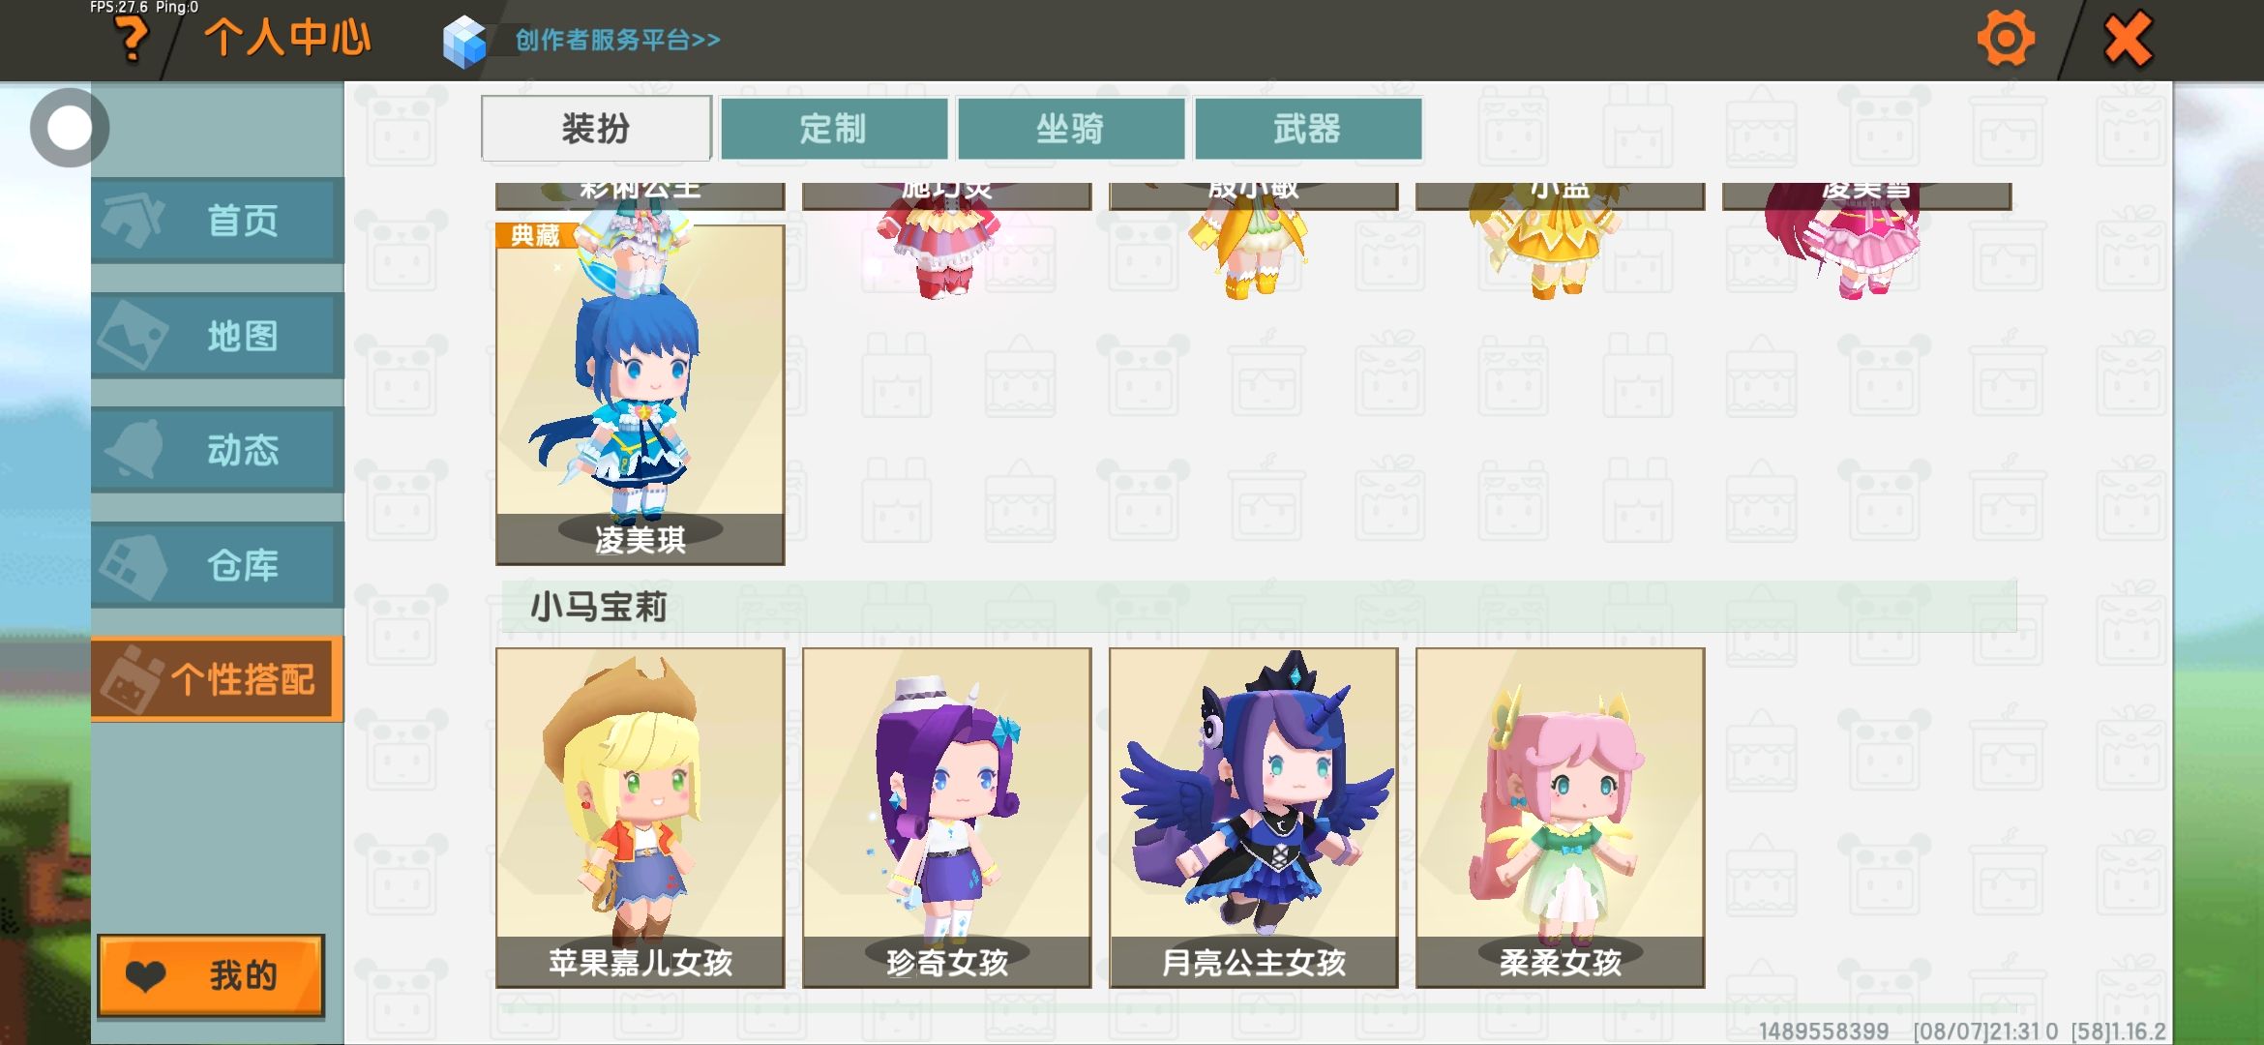Switch to the 武器 weapons tab

[x=1308, y=129]
